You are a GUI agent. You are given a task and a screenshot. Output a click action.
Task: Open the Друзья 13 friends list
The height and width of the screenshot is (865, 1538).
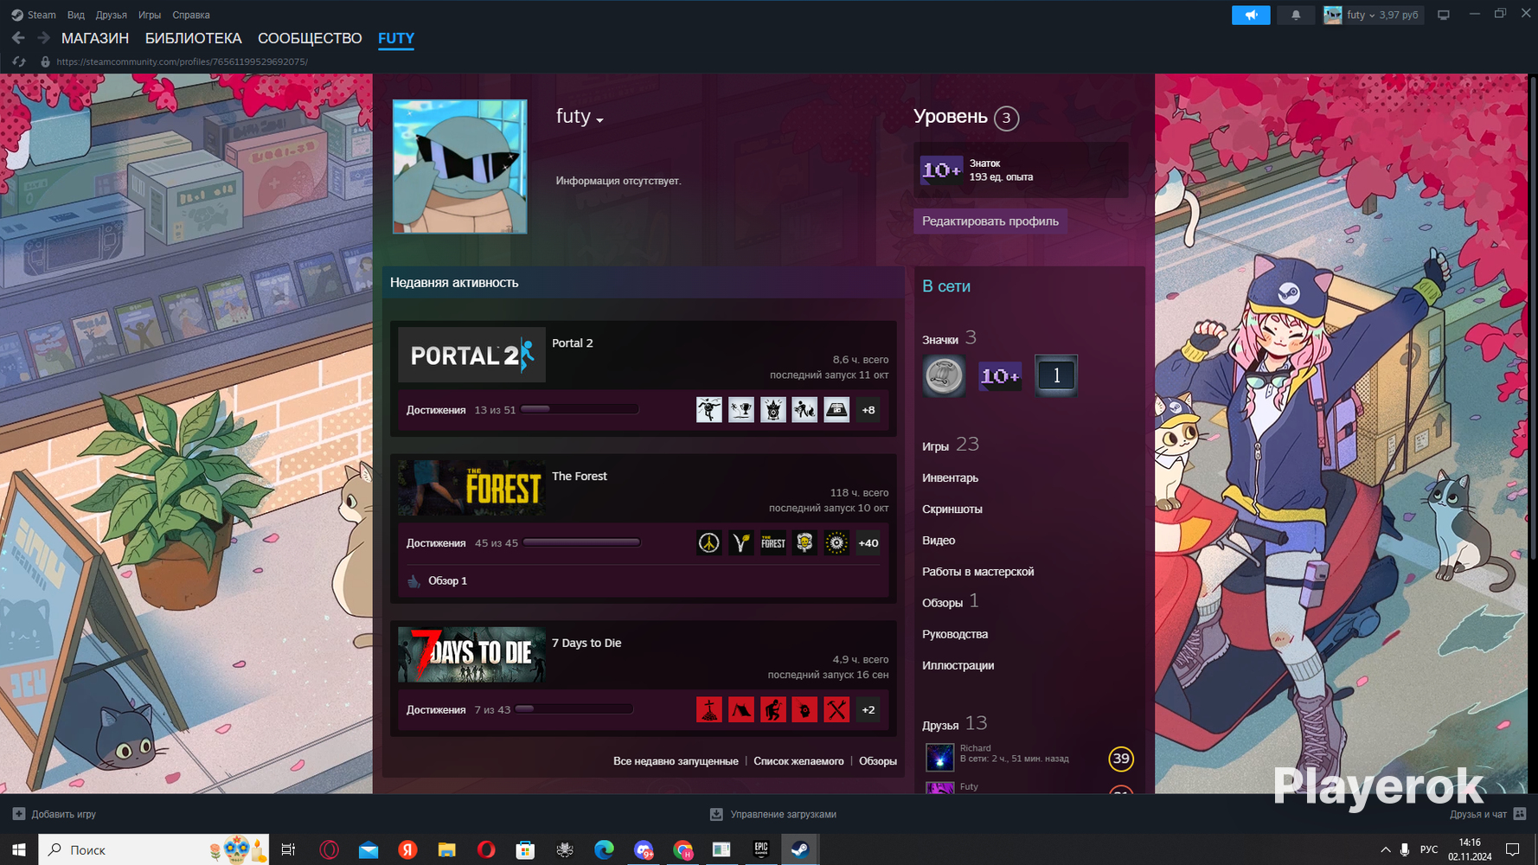tap(954, 723)
